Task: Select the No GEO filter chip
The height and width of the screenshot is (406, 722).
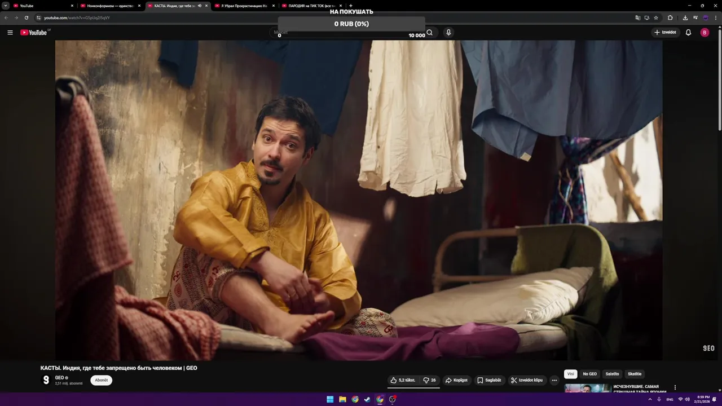Action: [589, 374]
